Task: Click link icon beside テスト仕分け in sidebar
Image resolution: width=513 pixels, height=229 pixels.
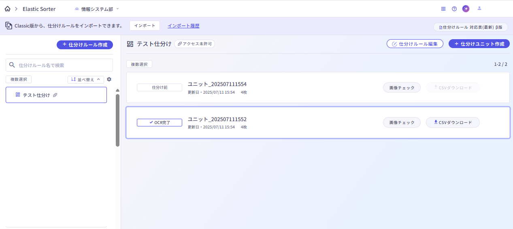Action: pyautogui.click(x=55, y=95)
